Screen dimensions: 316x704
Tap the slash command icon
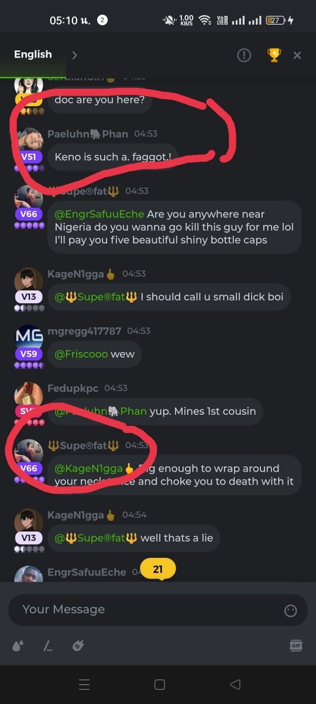[x=48, y=646]
